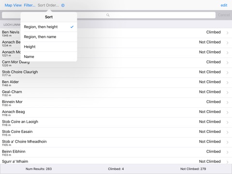Open the Map View
Viewport: 232px width, 174px height.
(x=13, y=5)
